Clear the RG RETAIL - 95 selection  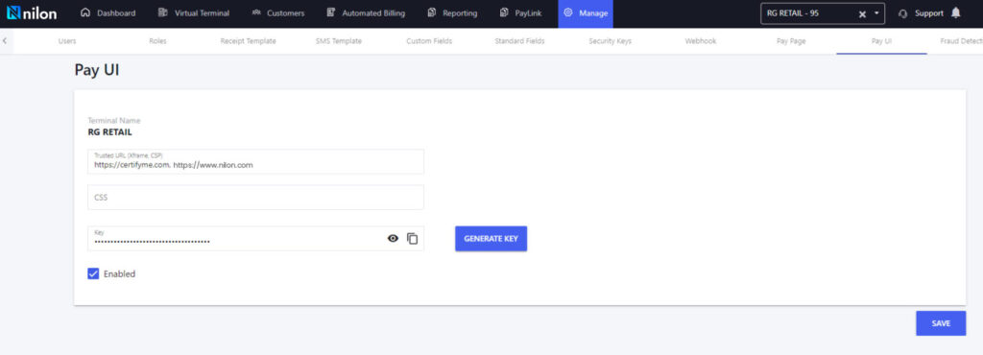click(862, 13)
